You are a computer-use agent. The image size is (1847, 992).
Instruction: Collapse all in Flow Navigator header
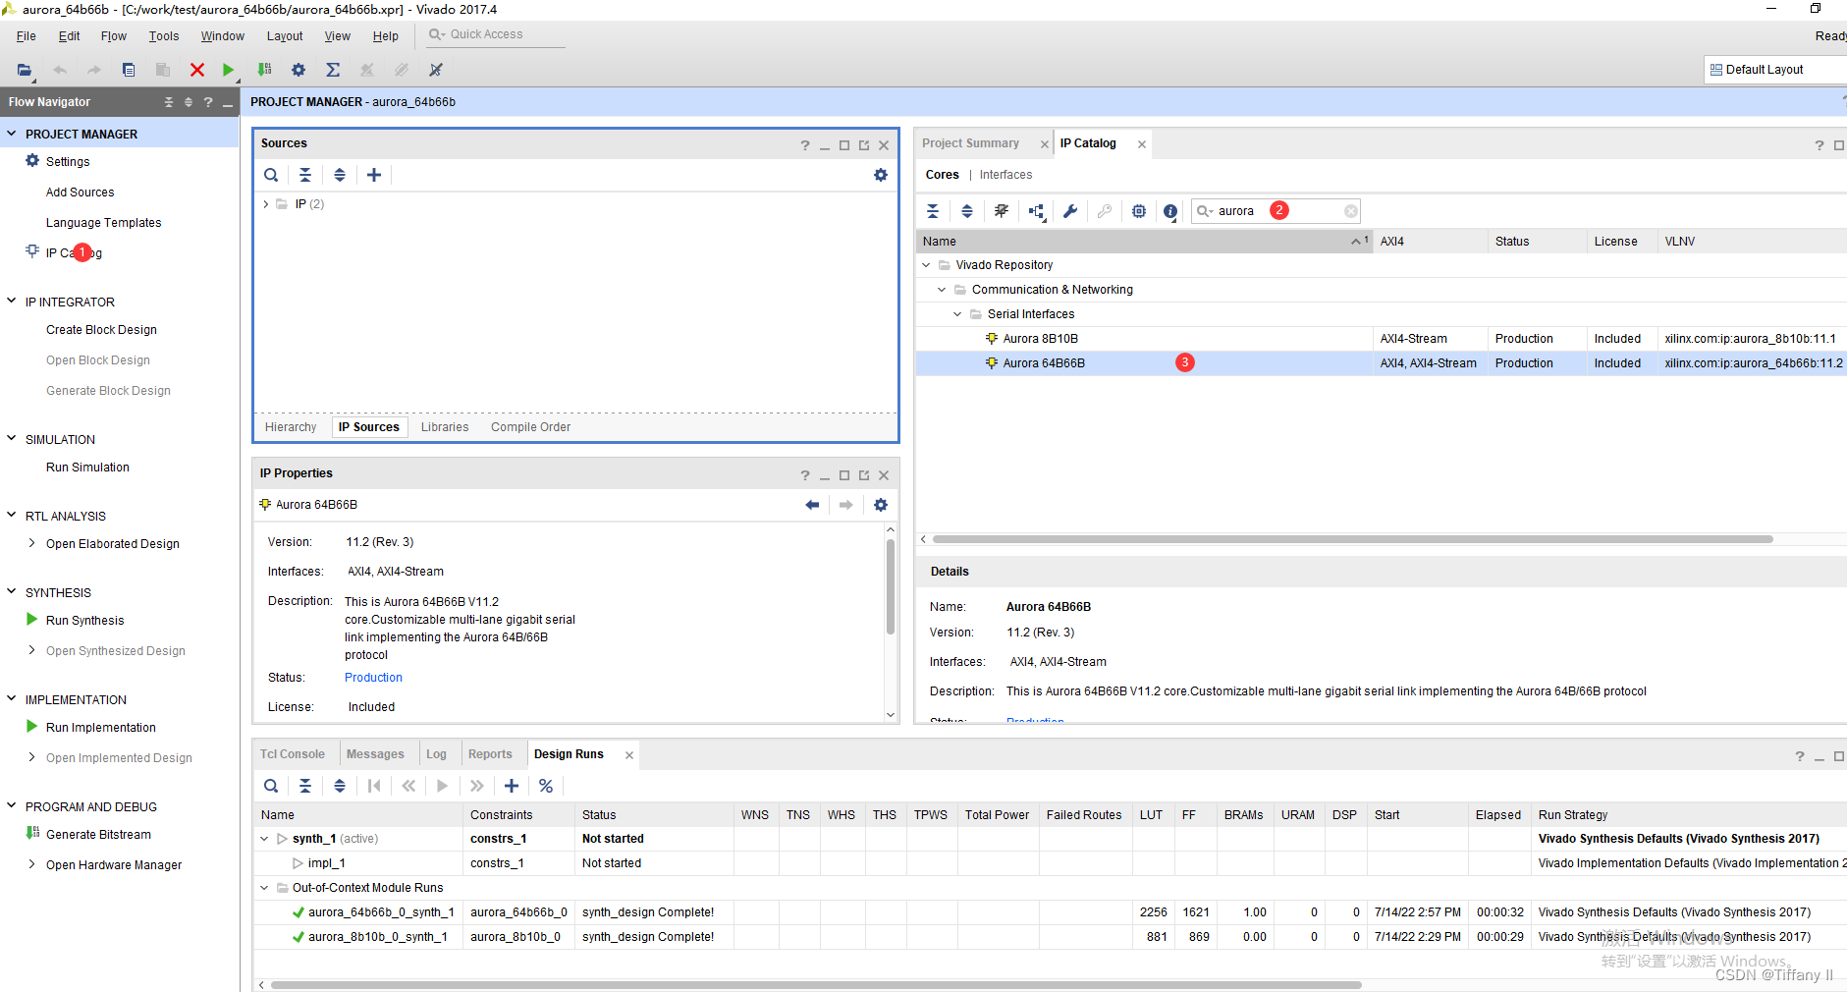(x=169, y=102)
